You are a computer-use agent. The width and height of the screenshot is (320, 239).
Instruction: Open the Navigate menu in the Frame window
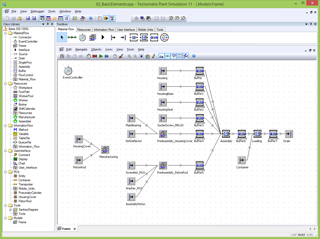tap(81, 49)
